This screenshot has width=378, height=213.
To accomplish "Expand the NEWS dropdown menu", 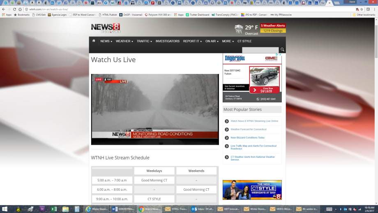I will coord(106,41).
